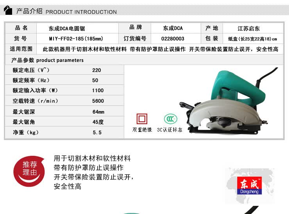Click the 最大锯角 label
289x214 pixels.
pyautogui.click(x=24, y=122)
